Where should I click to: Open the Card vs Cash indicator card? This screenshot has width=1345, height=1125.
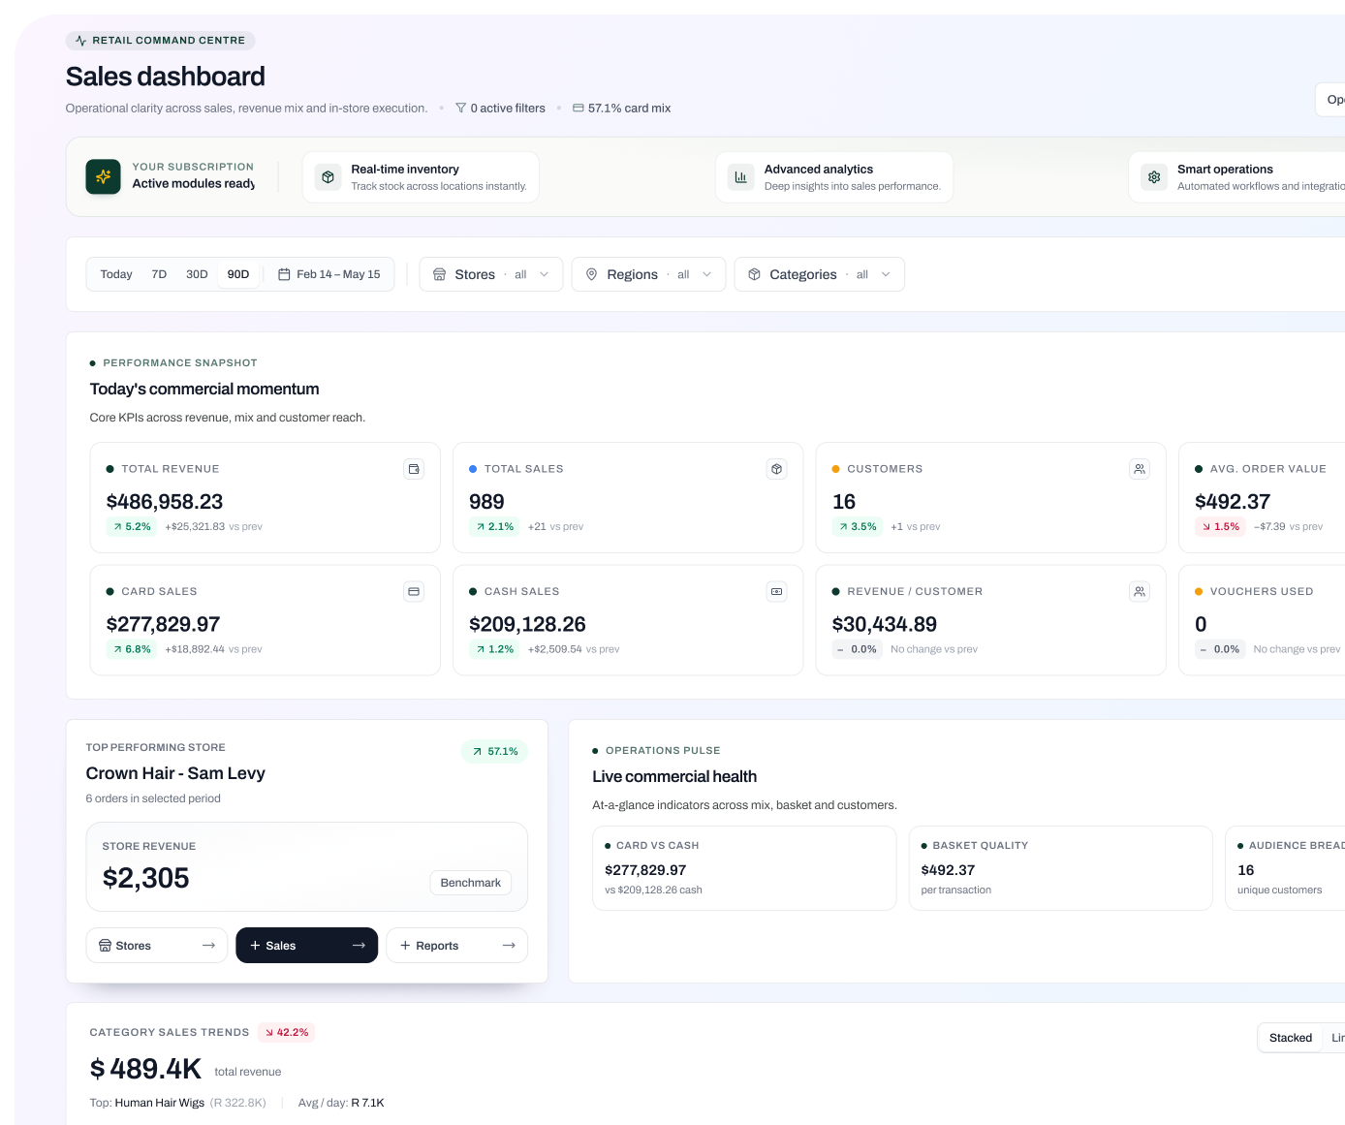click(x=744, y=868)
